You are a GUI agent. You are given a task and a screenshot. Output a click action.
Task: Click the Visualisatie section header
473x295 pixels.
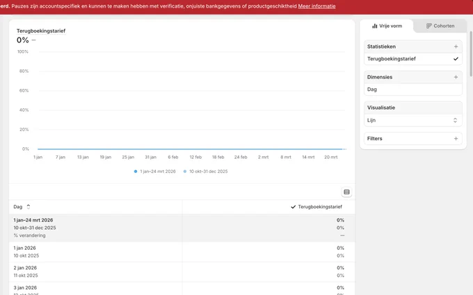pos(412,108)
